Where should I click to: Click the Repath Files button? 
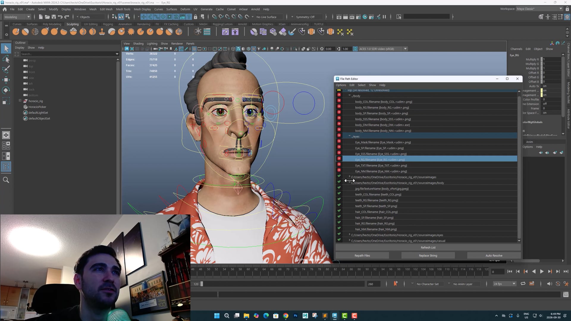(x=362, y=255)
